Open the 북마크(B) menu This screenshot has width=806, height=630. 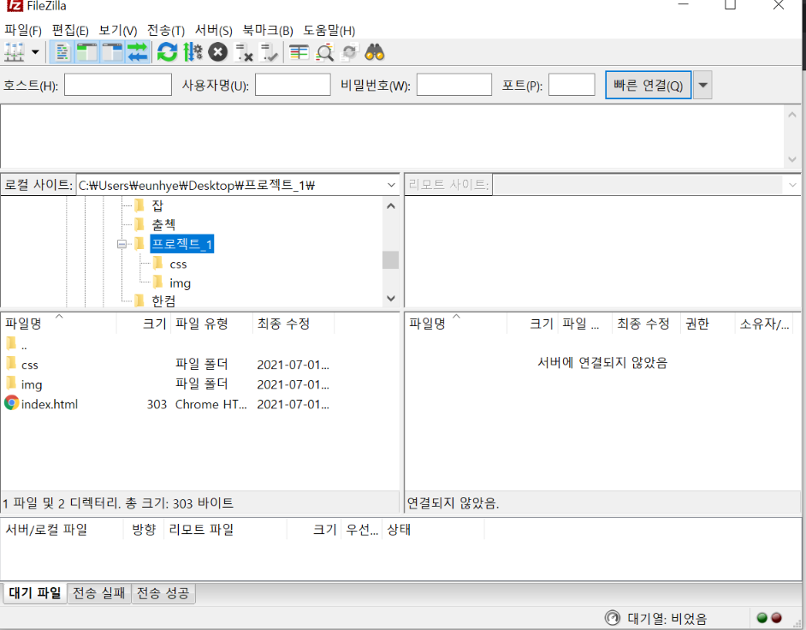click(268, 30)
